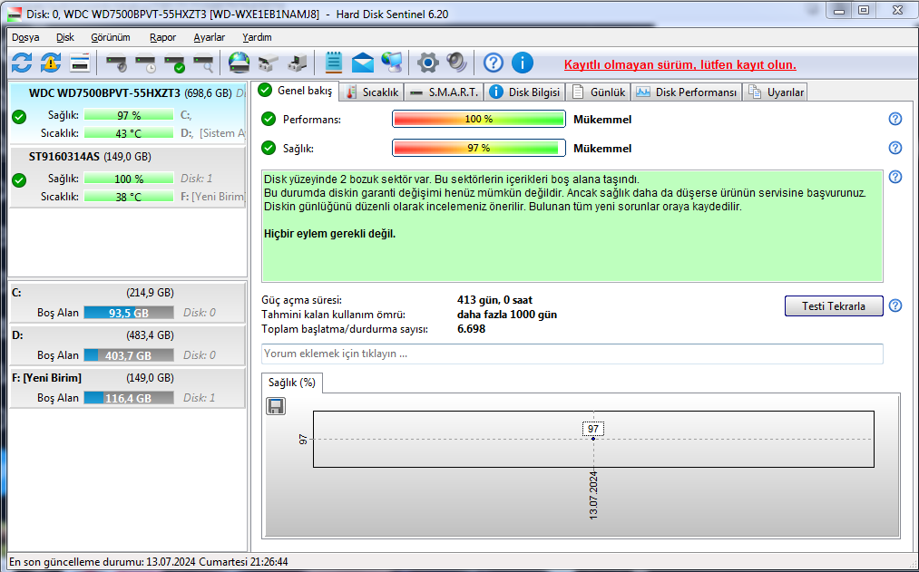This screenshot has height=572, width=919.
Task: Select the D: partition header
Action: coord(127,335)
